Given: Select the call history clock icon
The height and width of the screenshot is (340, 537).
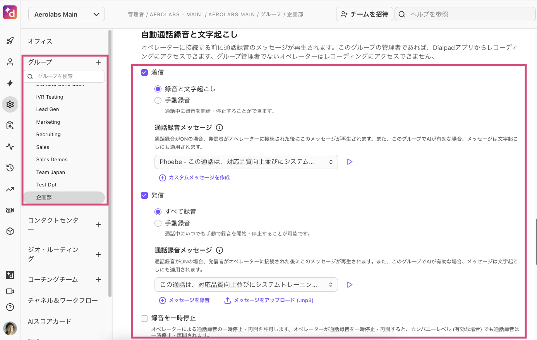Looking at the screenshot, I should click(10, 167).
